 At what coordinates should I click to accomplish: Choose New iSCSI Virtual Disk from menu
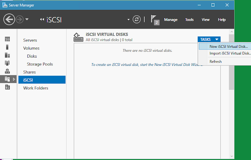[225, 46]
